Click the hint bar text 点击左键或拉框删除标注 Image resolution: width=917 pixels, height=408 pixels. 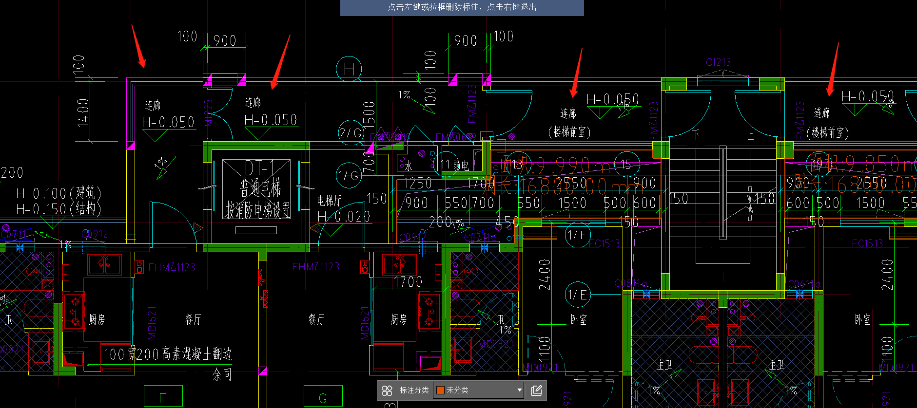click(x=432, y=7)
